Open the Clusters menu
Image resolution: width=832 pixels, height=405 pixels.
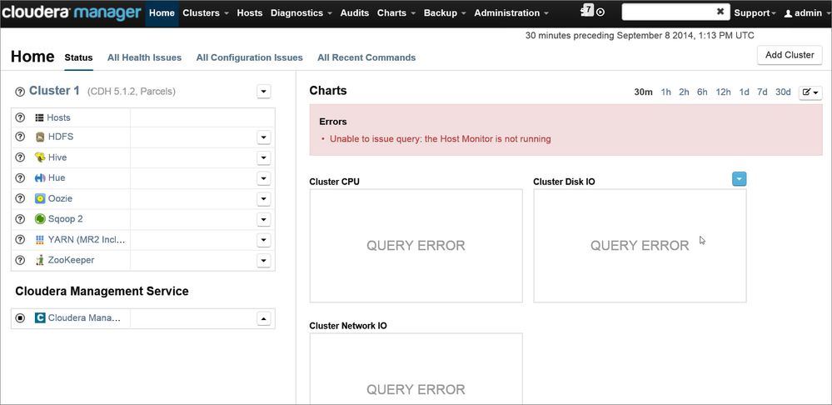(x=206, y=12)
